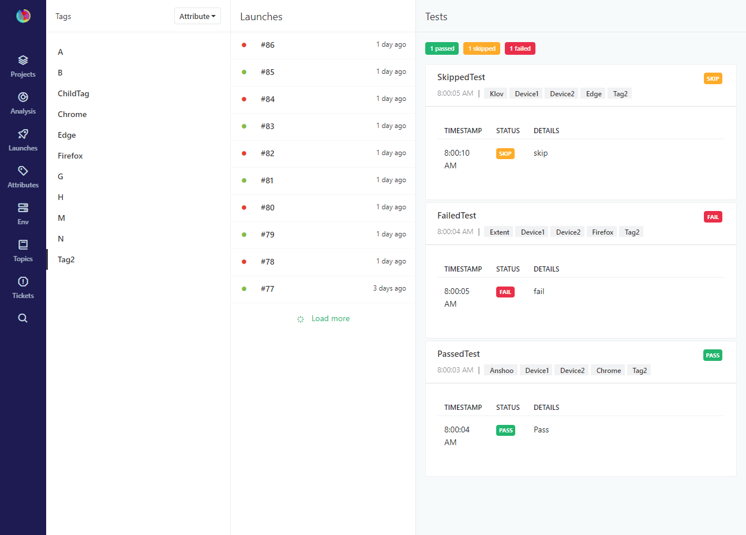
Task: Open the Analysis section
Action: click(x=23, y=103)
